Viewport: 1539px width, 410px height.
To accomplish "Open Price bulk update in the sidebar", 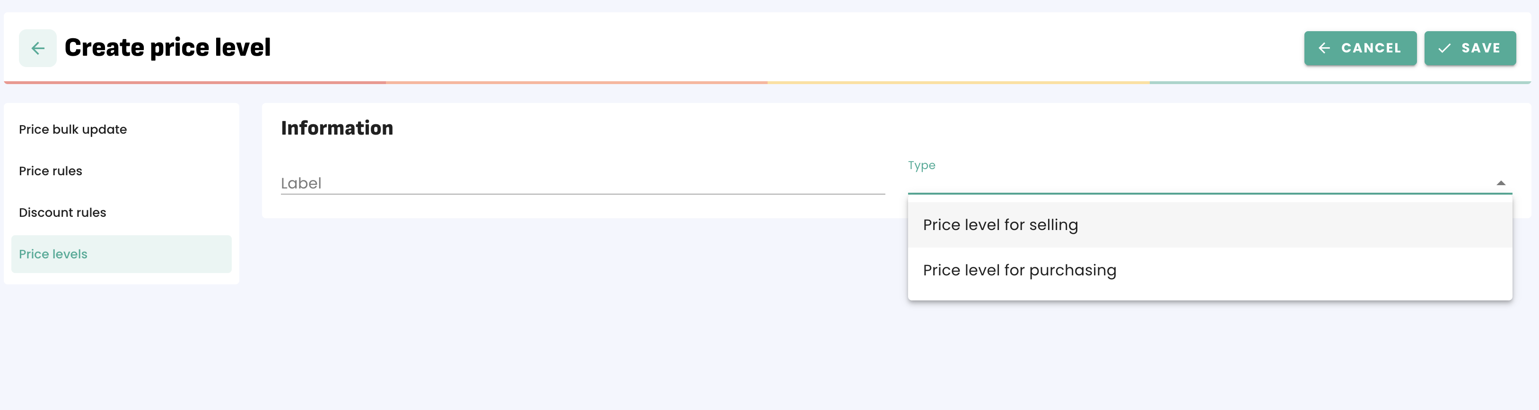I will 73,129.
